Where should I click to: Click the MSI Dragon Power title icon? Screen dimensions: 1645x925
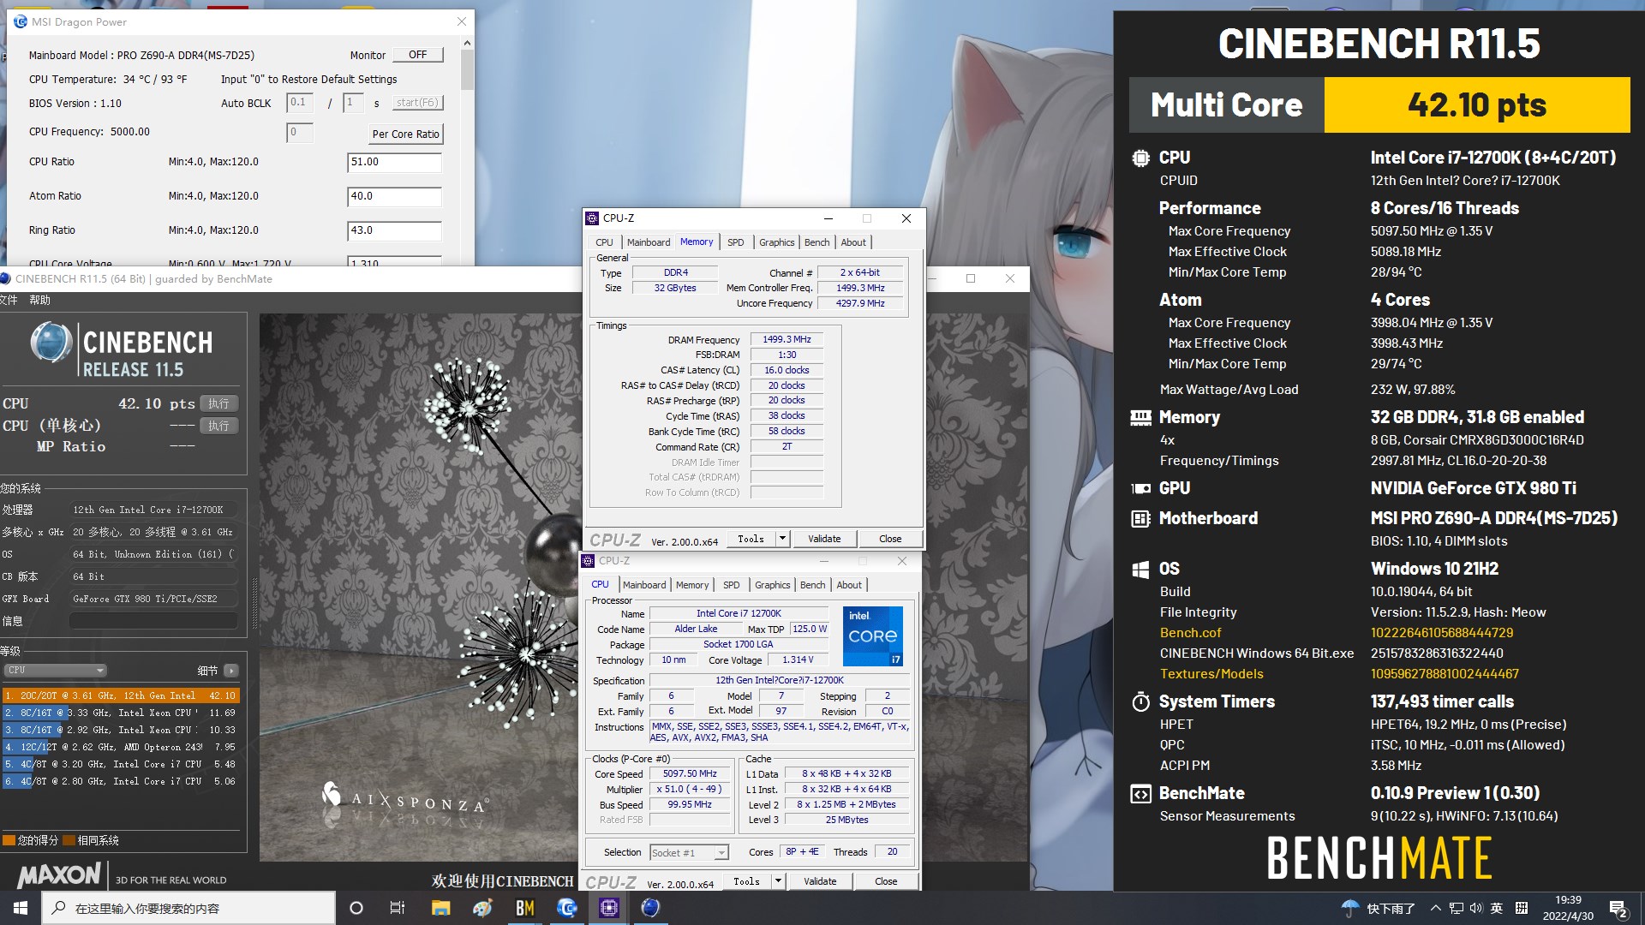pos(21,21)
